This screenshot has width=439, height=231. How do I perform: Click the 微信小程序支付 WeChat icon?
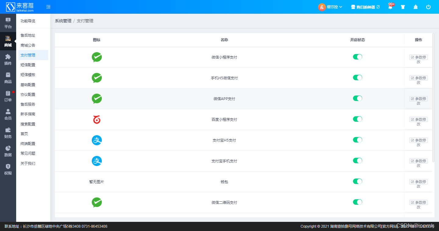point(97,57)
